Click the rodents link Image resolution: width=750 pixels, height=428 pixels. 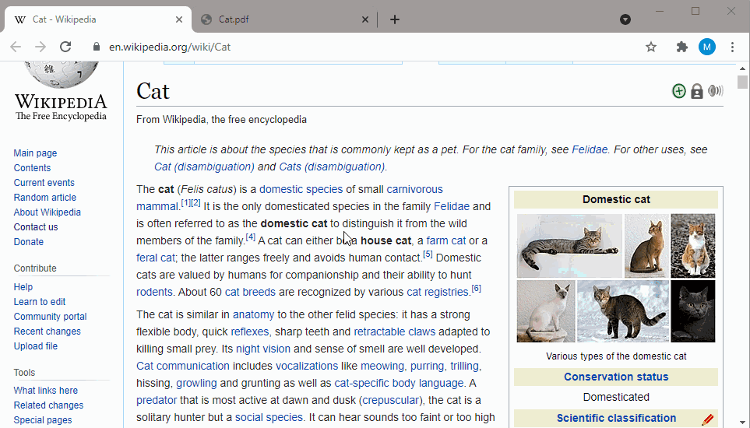(154, 292)
